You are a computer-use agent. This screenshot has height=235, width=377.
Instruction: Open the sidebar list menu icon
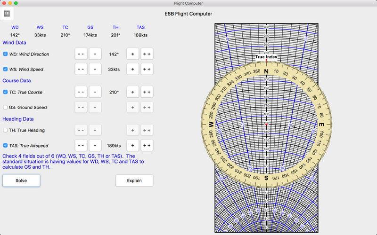pyautogui.click(x=7, y=14)
